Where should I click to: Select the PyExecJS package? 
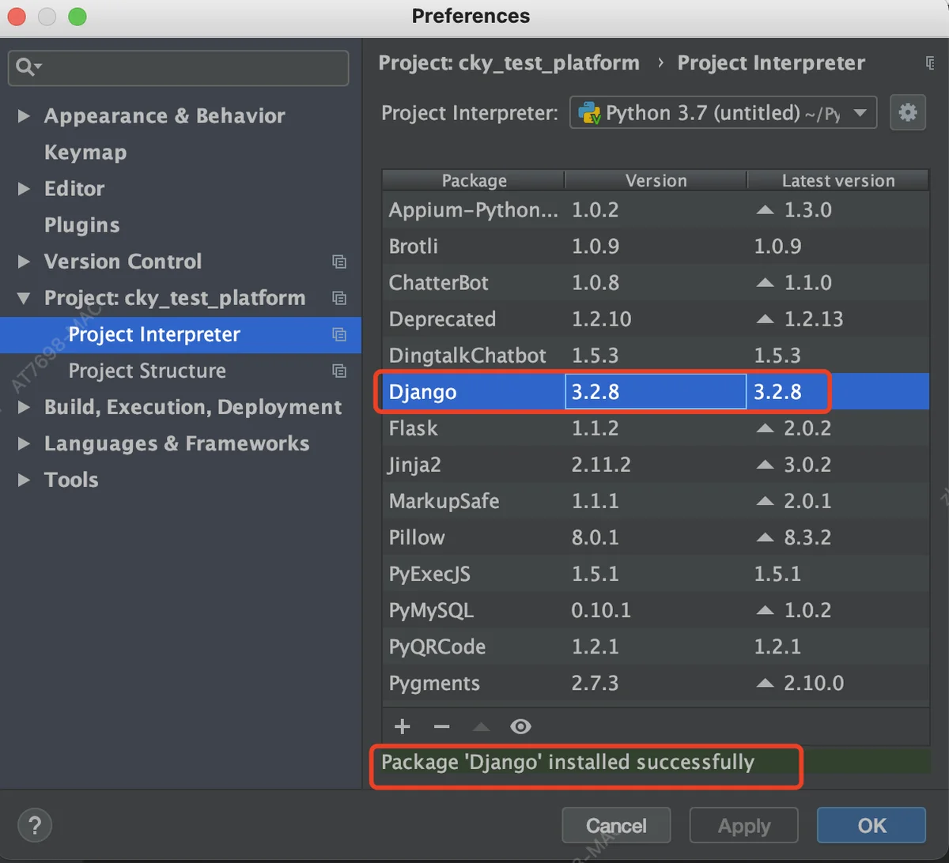[429, 574]
